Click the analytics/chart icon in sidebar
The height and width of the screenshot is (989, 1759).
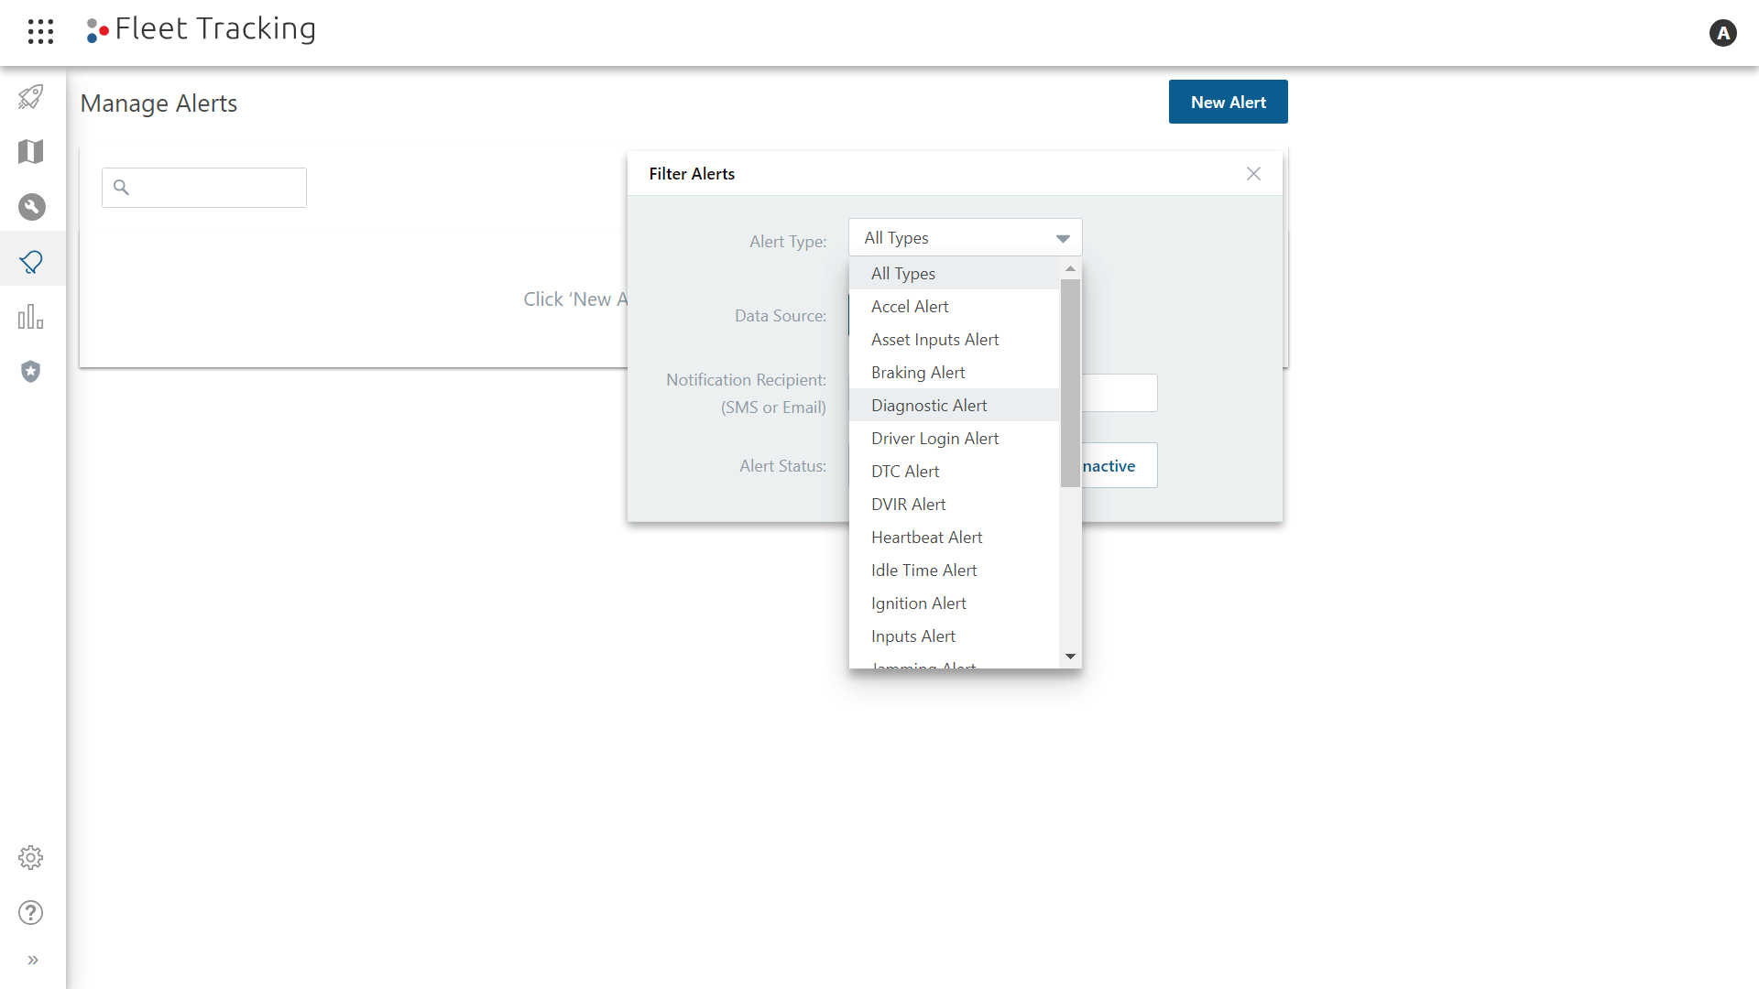[33, 316]
